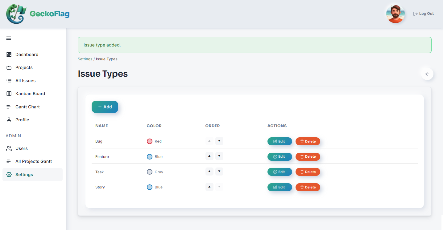Select Settings in the sidebar
This screenshot has height=230, width=443.
click(x=32, y=175)
